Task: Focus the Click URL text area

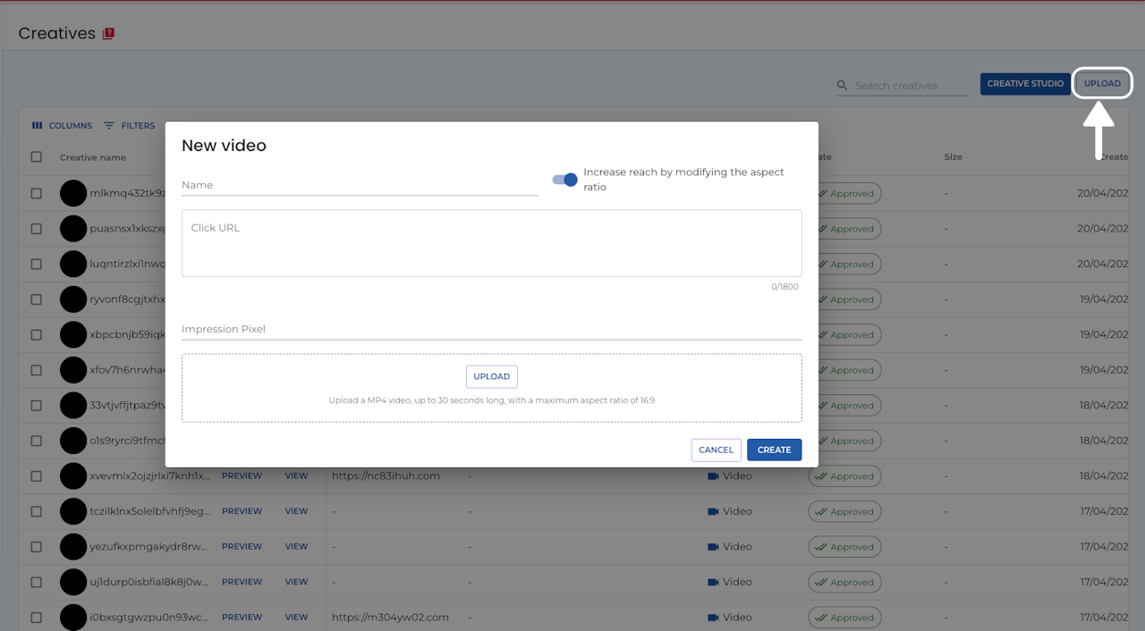Action: click(492, 243)
